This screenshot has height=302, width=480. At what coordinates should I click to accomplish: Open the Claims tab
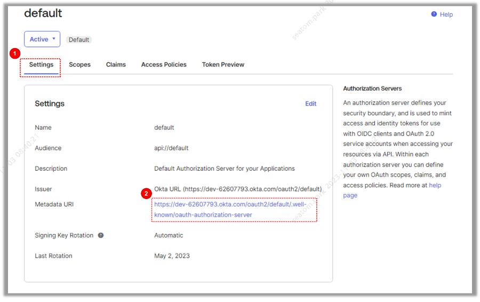[x=116, y=65]
